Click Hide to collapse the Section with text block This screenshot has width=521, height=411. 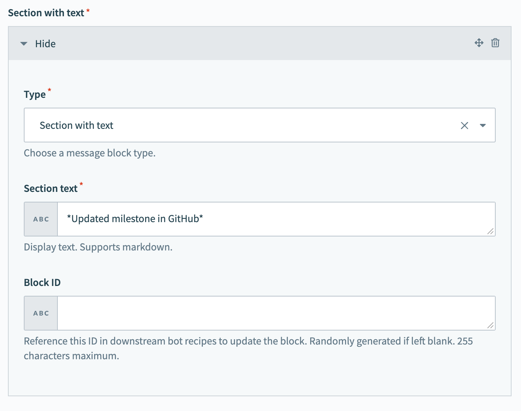click(x=45, y=43)
